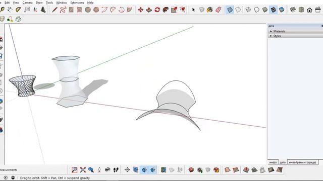Open the Help menu
Screen dimensions: 323x181
tap(90, 3)
